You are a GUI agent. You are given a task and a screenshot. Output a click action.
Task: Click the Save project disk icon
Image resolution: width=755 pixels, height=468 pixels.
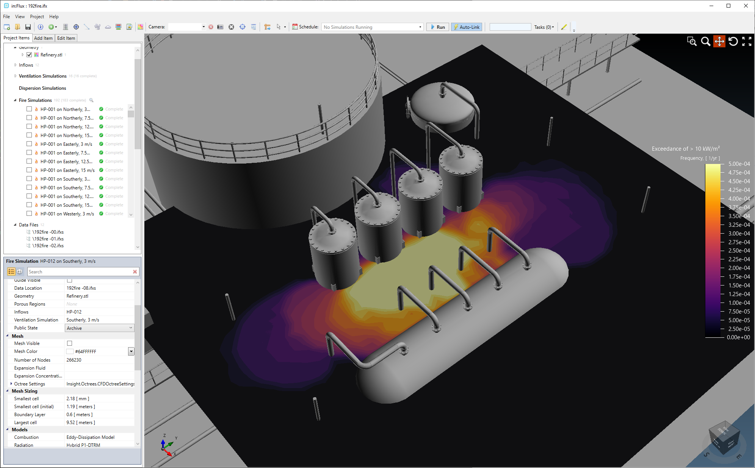tap(28, 27)
